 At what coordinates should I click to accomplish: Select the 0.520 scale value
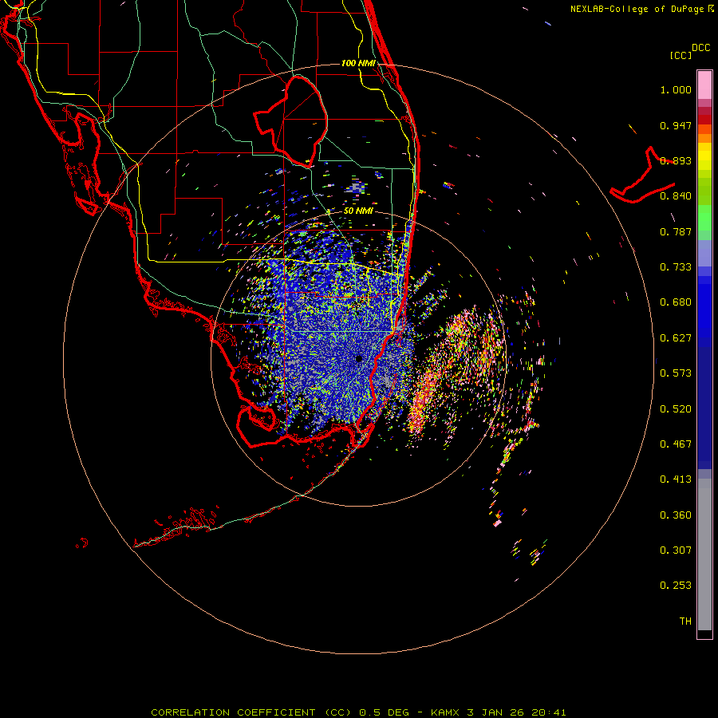676,409
